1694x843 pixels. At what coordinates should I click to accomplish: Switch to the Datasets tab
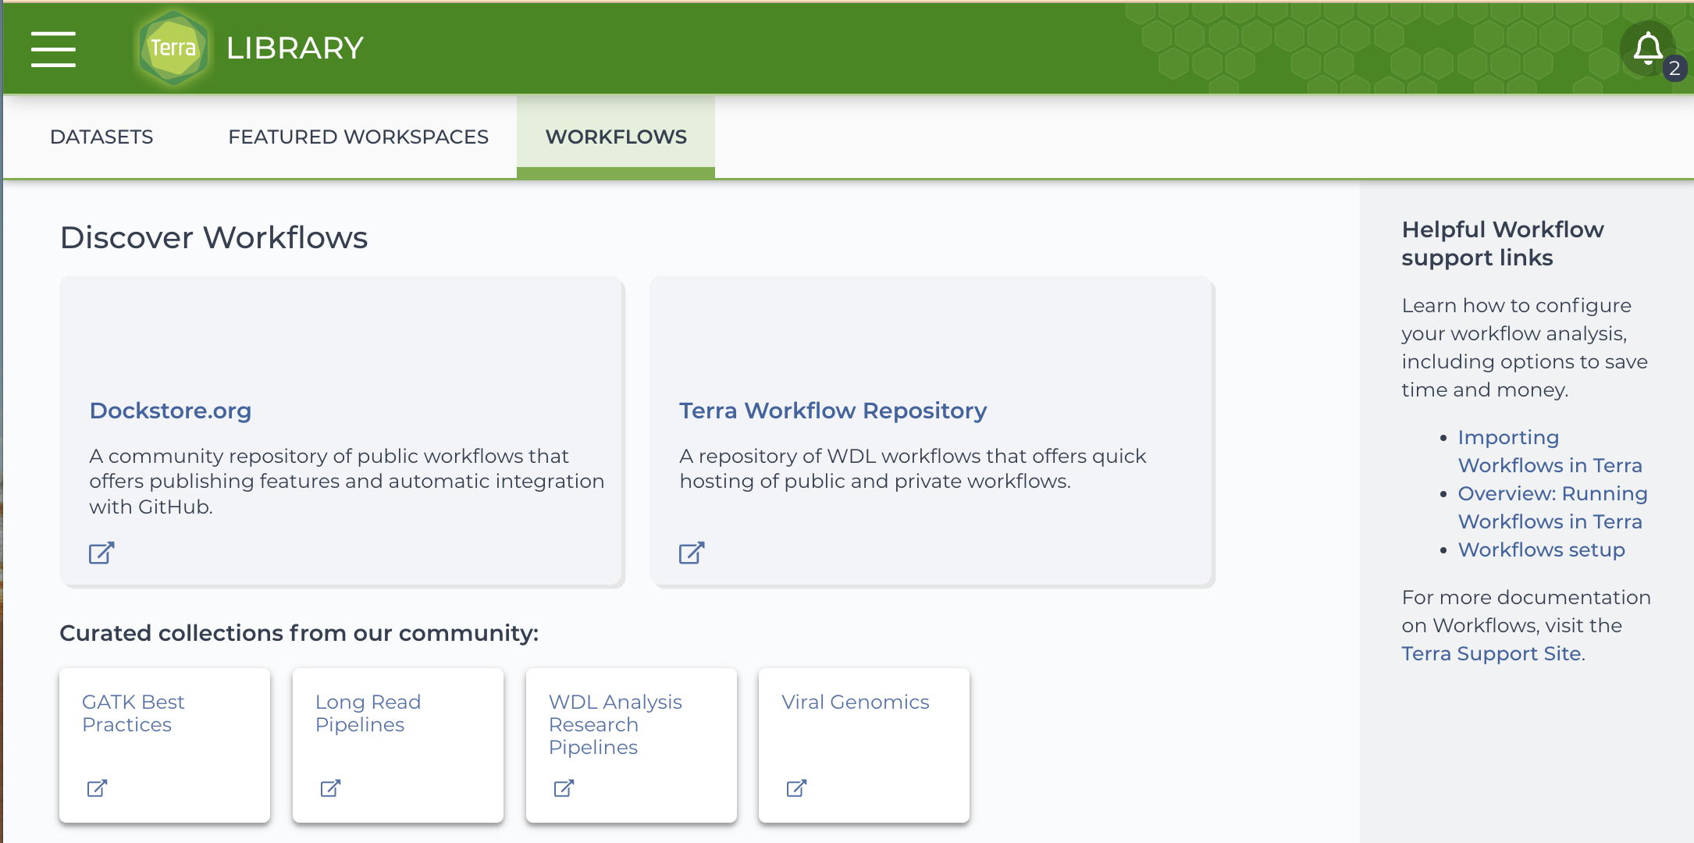(101, 137)
